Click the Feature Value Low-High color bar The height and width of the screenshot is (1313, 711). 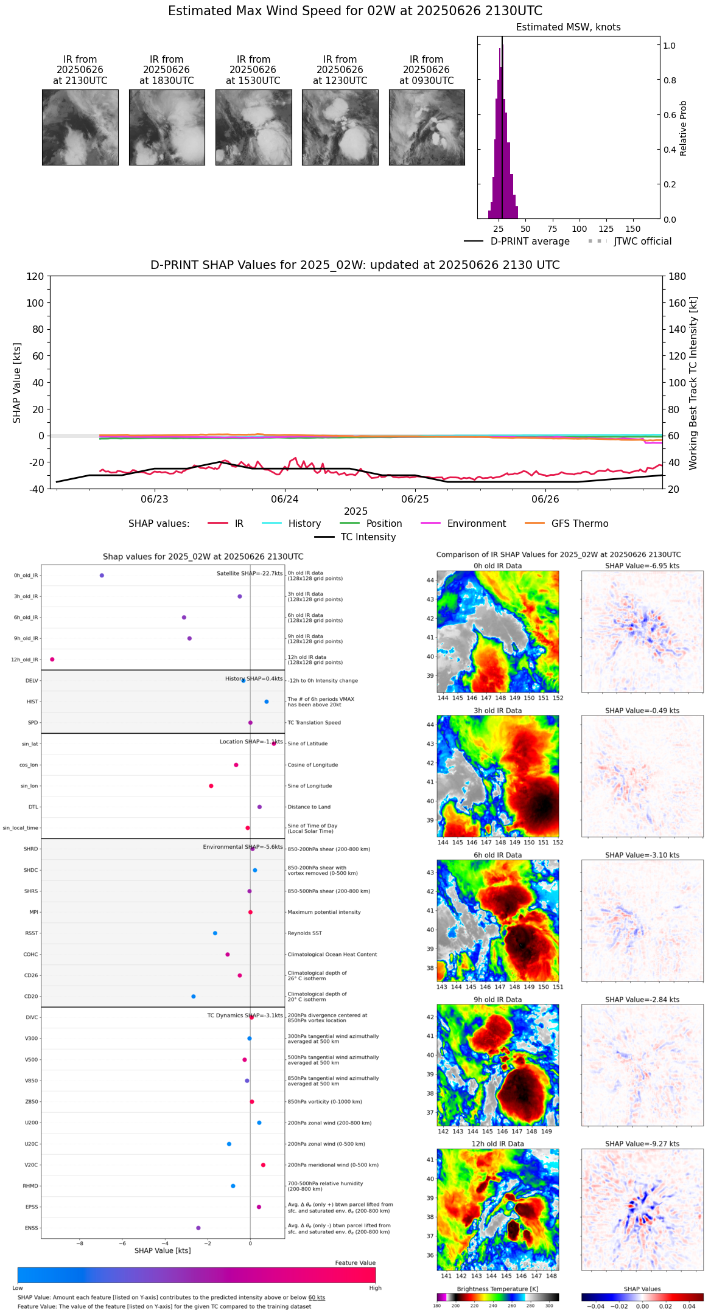point(197,1275)
